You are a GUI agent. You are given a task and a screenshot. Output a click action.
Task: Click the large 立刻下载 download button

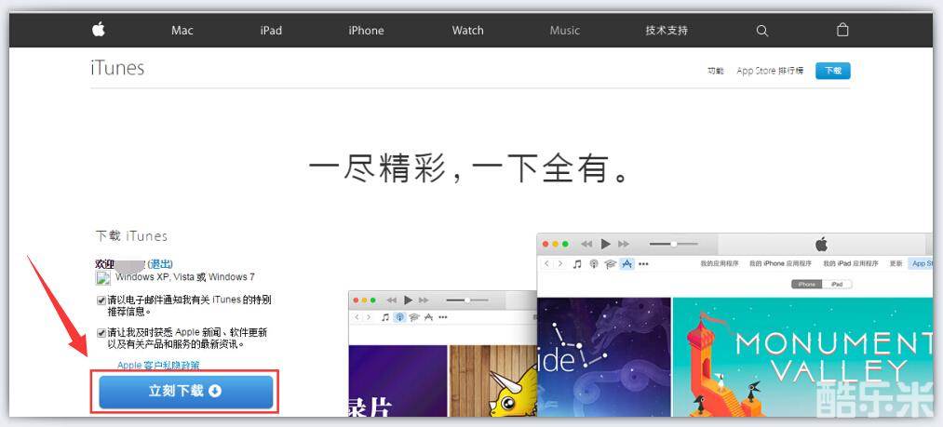tap(186, 392)
